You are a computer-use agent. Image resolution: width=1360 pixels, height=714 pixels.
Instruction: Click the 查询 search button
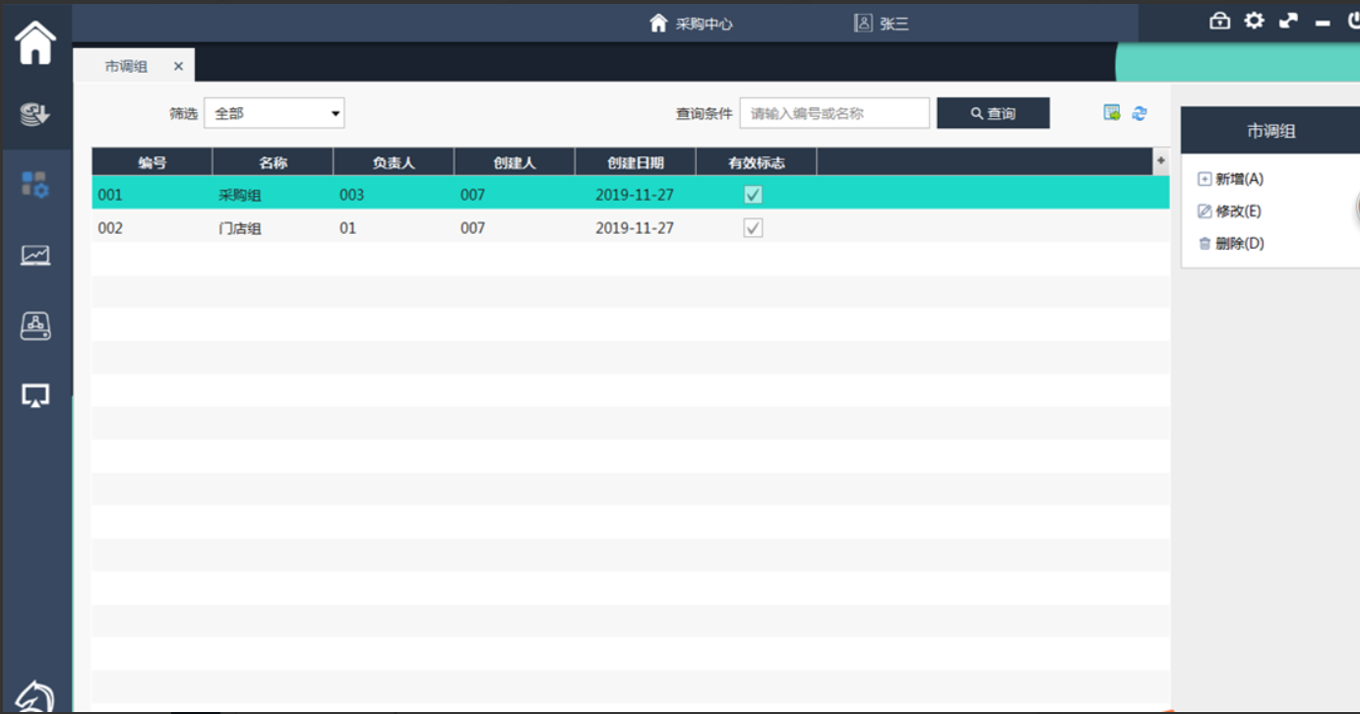[993, 113]
